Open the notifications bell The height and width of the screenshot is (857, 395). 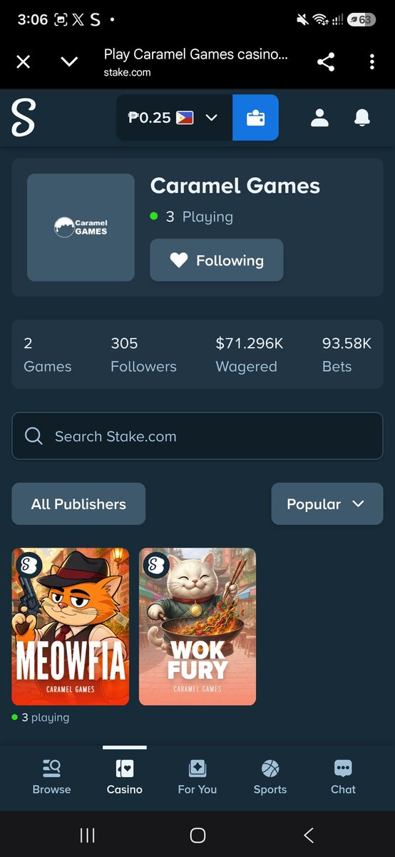click(362, 118)
